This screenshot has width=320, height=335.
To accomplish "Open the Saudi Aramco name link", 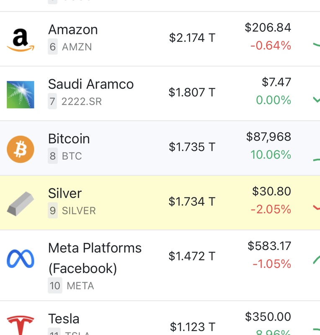I will (91, 84).
